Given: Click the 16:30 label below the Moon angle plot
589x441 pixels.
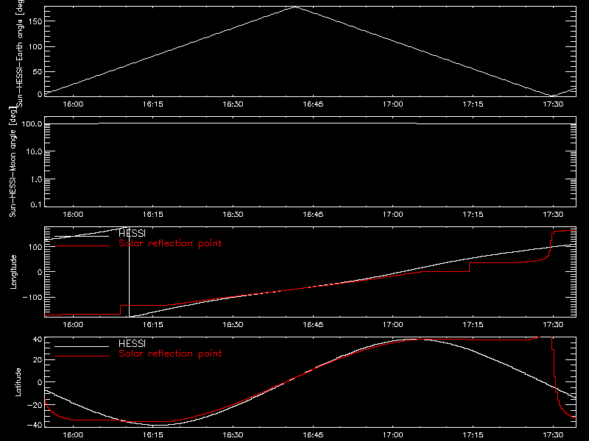Looking at the screenshot, I should click(233, 214).
